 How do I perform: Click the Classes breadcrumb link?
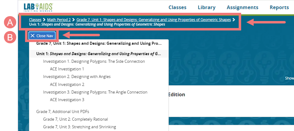point(35,20)
